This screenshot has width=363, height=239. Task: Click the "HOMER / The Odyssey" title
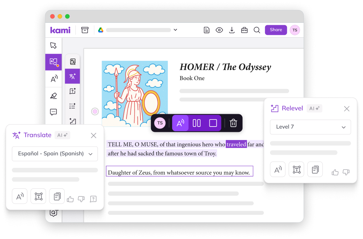click(x=225, y=67)
